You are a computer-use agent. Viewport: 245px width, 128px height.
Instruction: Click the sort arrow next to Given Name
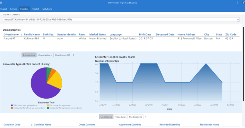[x=22, y=35]
